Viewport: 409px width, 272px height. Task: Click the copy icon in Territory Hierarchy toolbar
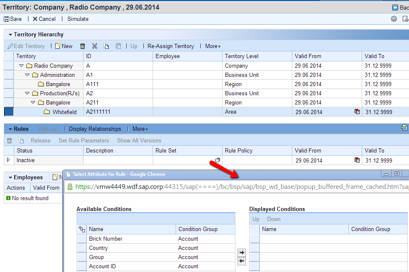pyautogui.click(x=106, y=46)
